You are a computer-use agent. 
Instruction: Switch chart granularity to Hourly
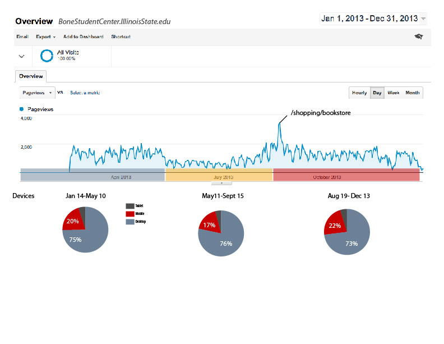(359, 93)
